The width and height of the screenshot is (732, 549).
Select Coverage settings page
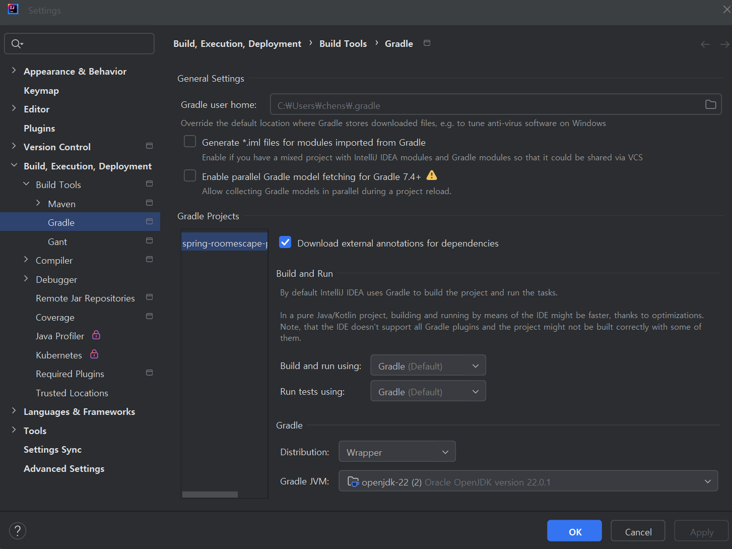coord(55,318)
